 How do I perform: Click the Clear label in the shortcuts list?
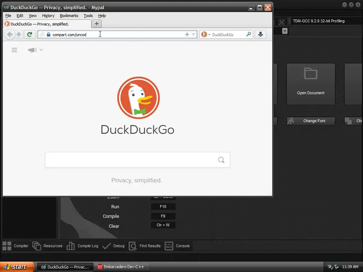click(114, 226)
